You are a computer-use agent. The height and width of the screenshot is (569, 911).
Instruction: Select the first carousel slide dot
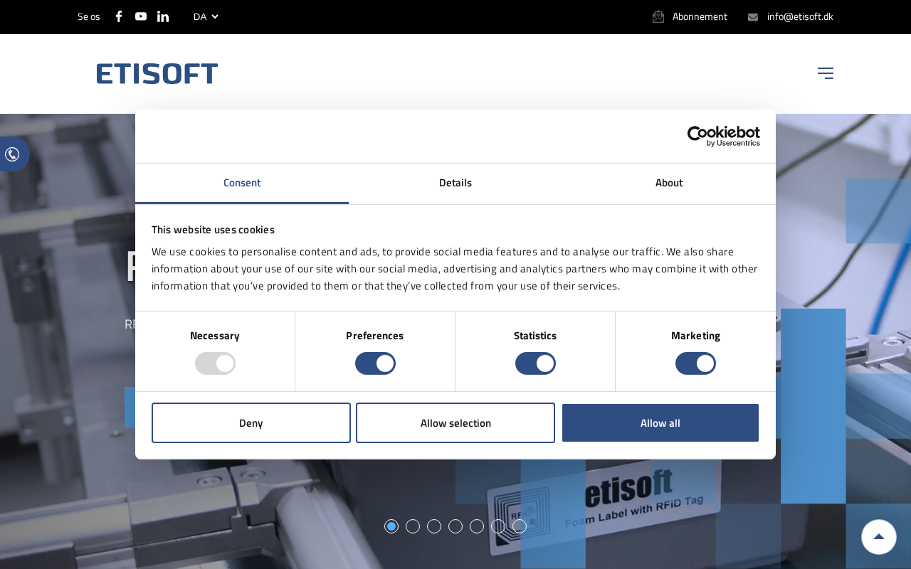pyautogui.click(x=391, y=526)
